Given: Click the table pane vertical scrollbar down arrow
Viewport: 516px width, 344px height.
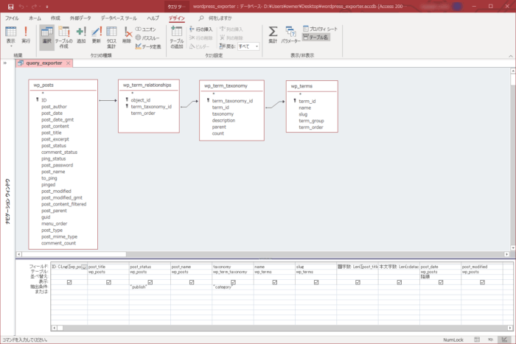Looking at the screenshot, I should (513, 248).
